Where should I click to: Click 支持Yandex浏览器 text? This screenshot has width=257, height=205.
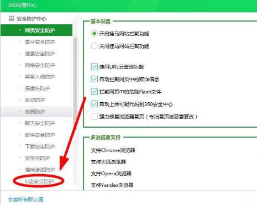(x=112, y=185)
